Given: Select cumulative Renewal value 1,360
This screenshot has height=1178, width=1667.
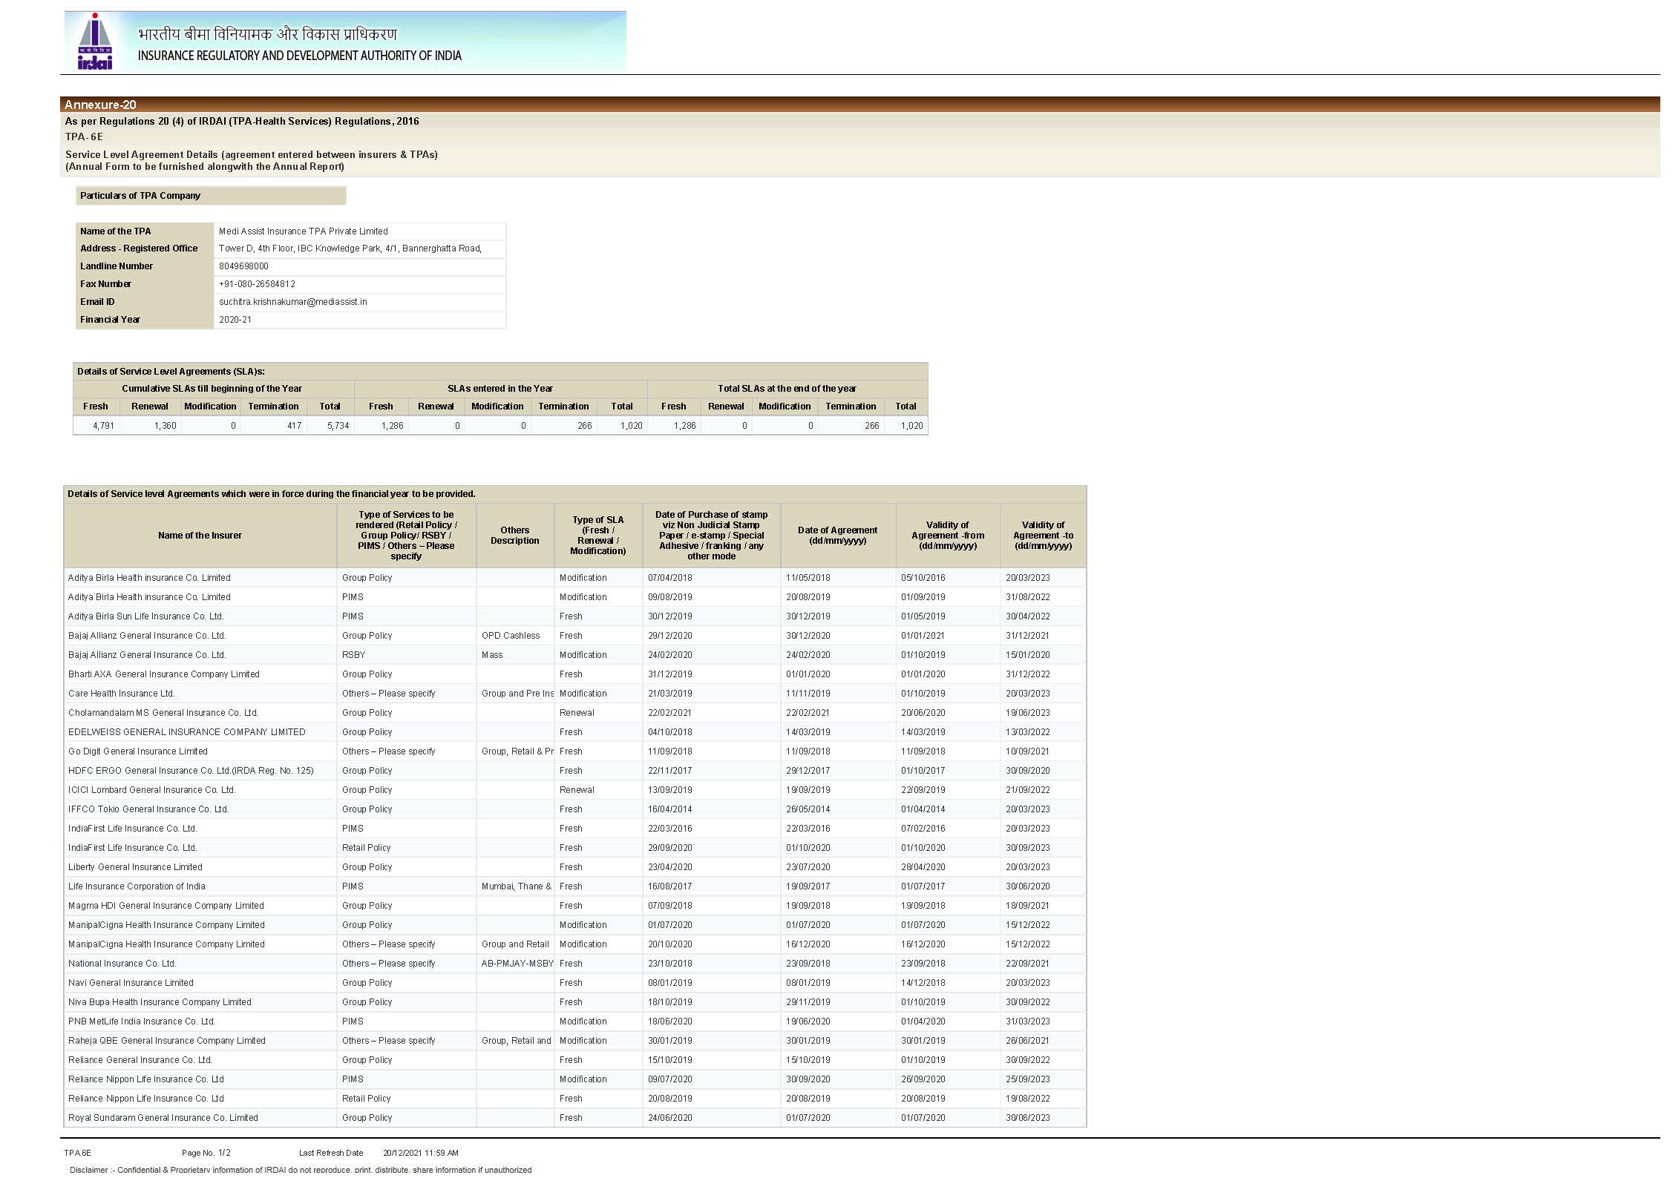Looking at the screenshot, I should point(165,426).
